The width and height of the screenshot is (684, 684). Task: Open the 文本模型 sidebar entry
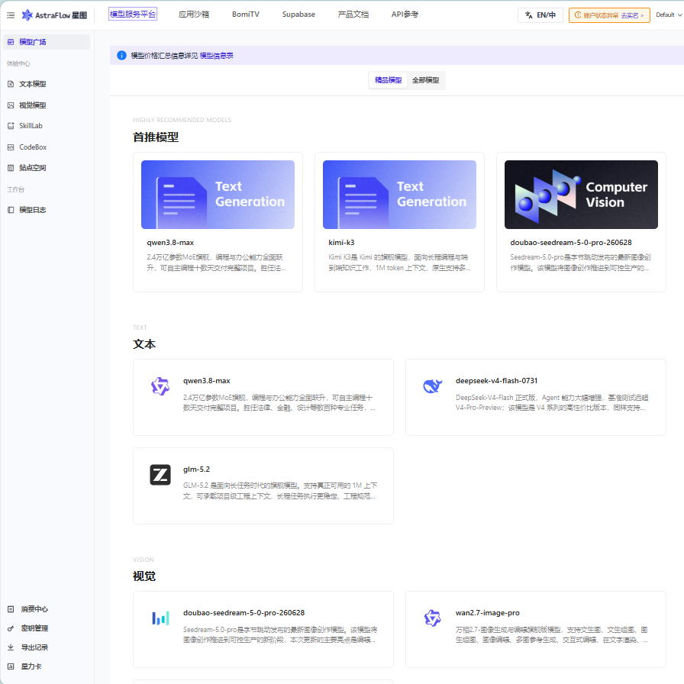click(x=47, y=84)
